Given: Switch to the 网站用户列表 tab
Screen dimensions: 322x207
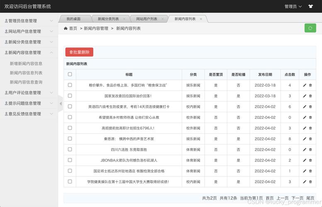Looking at the screenshot, I should pyautogui.click(x=146, y=19).
